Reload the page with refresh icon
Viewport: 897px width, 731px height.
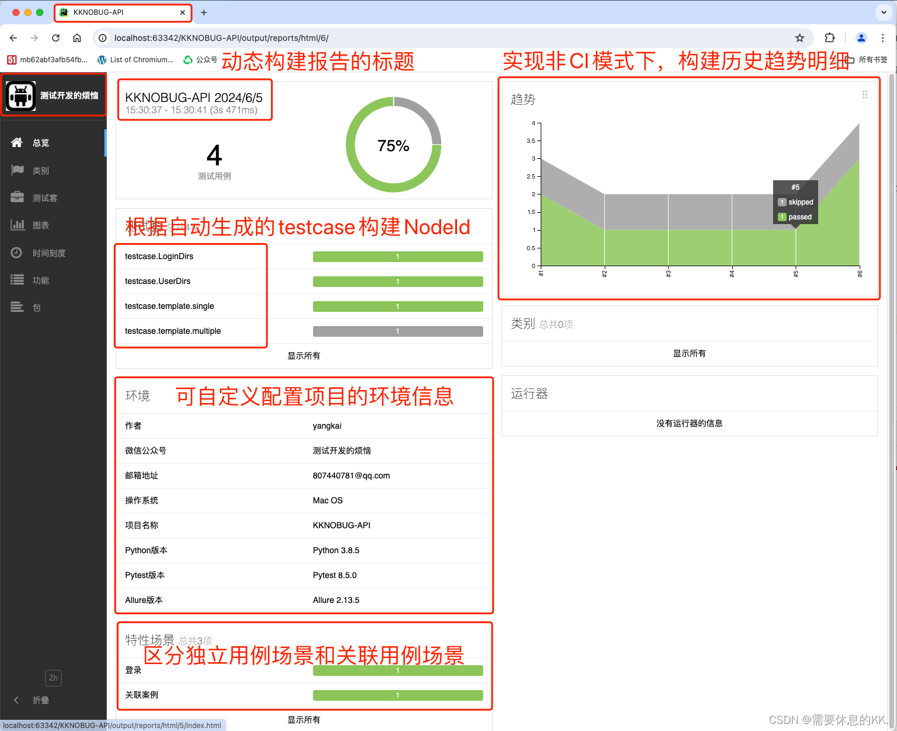[56, 38]
